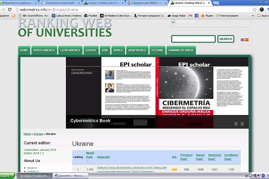Open AFRICA navigation item
The image size is (269, 179).
pyautogui.click(x=118, y=51)
